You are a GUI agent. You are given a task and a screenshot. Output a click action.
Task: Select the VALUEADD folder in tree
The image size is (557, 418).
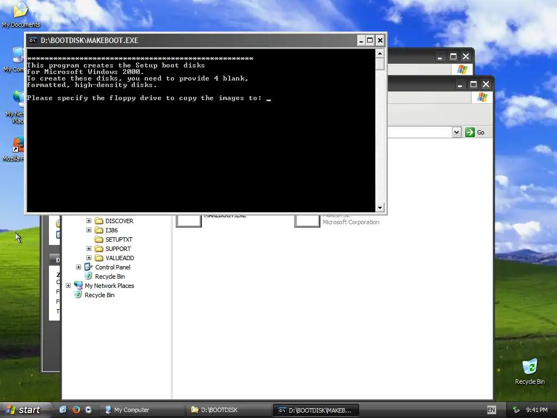[114, 258]
